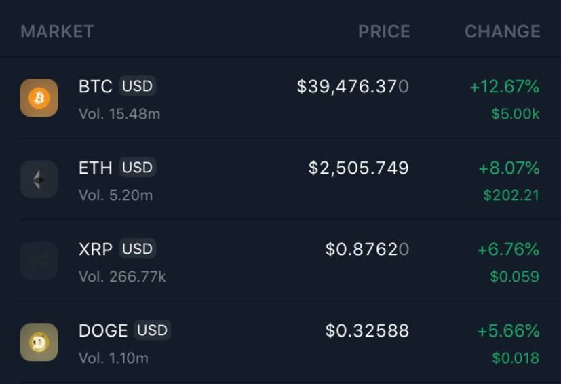Open the XRP market name
Screen dimensions: 561x384
[x=96, y=250]
